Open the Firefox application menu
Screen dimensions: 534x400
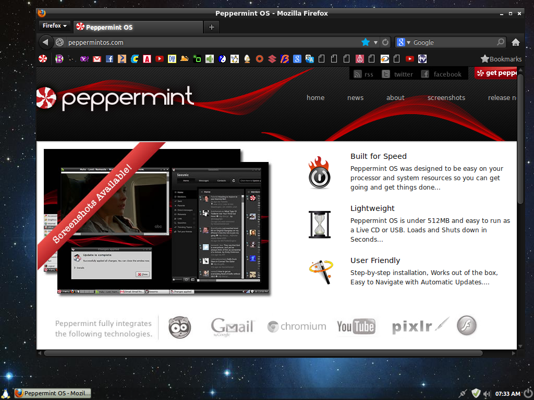[54, 26]
